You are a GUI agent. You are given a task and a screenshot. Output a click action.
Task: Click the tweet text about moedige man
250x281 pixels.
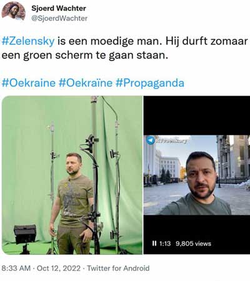pyautogui.click(x=124, y=48)
